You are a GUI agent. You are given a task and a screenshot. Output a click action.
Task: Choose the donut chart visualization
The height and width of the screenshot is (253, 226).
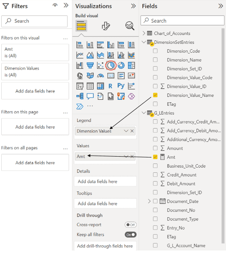coord(121,66)
